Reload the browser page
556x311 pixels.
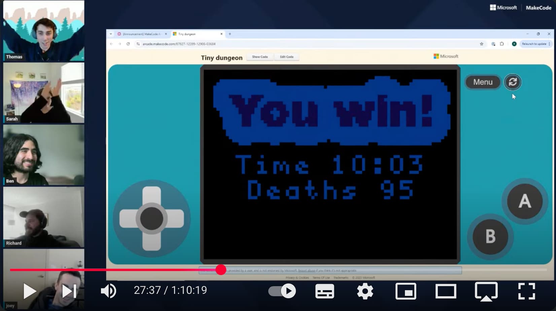[128, 44]
